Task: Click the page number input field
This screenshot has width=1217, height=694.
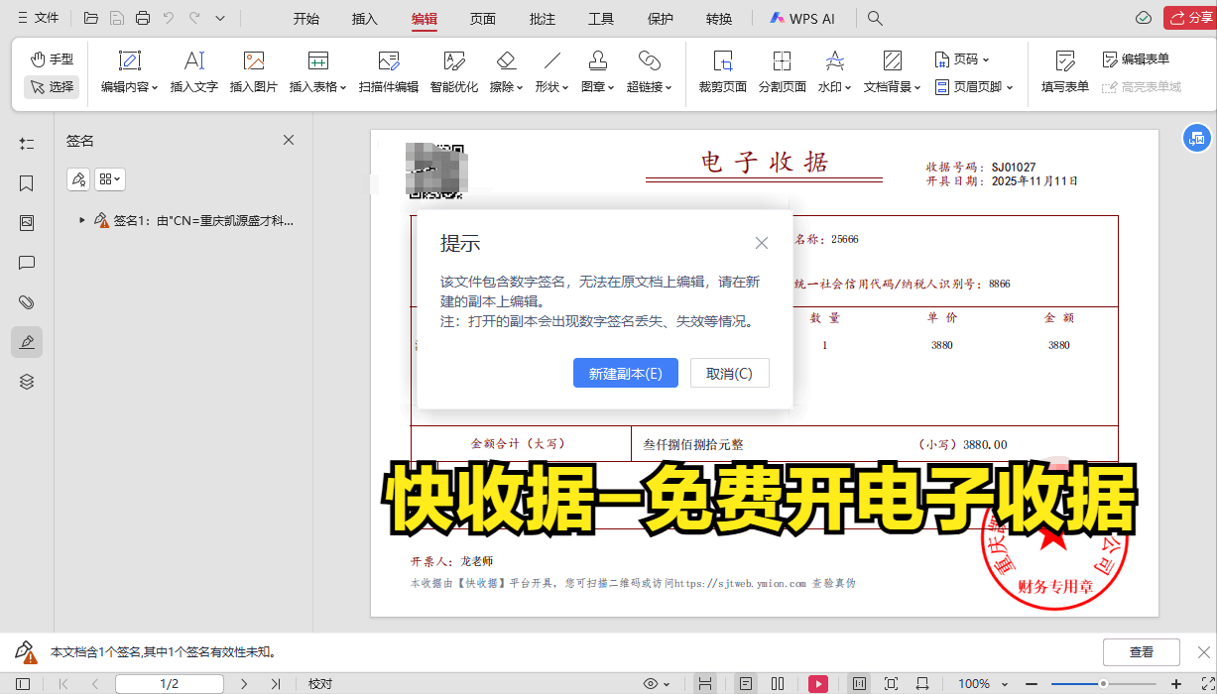Action: (170, 683)
